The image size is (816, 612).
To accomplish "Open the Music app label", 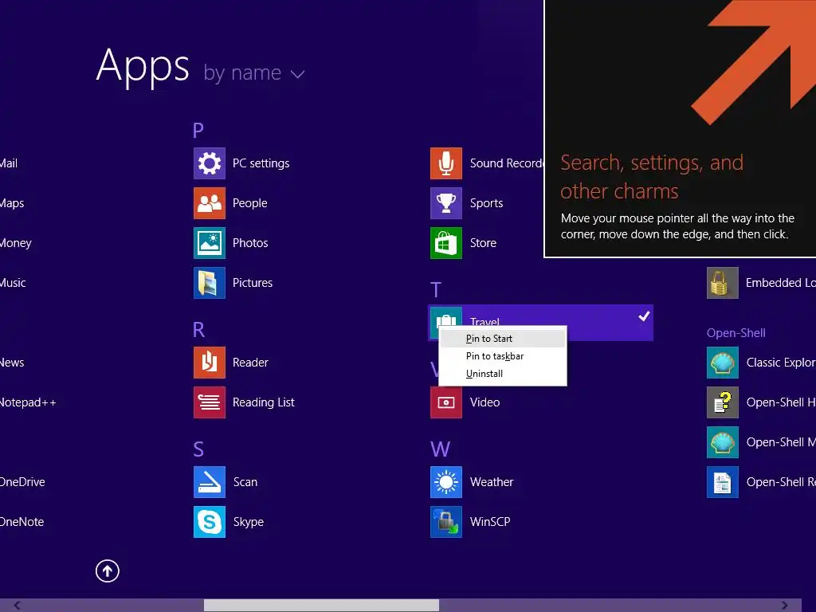I will tap(13, 283).
